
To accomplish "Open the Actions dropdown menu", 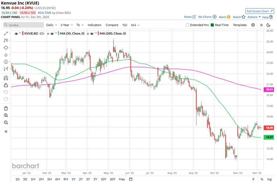I will click(254, 17).
